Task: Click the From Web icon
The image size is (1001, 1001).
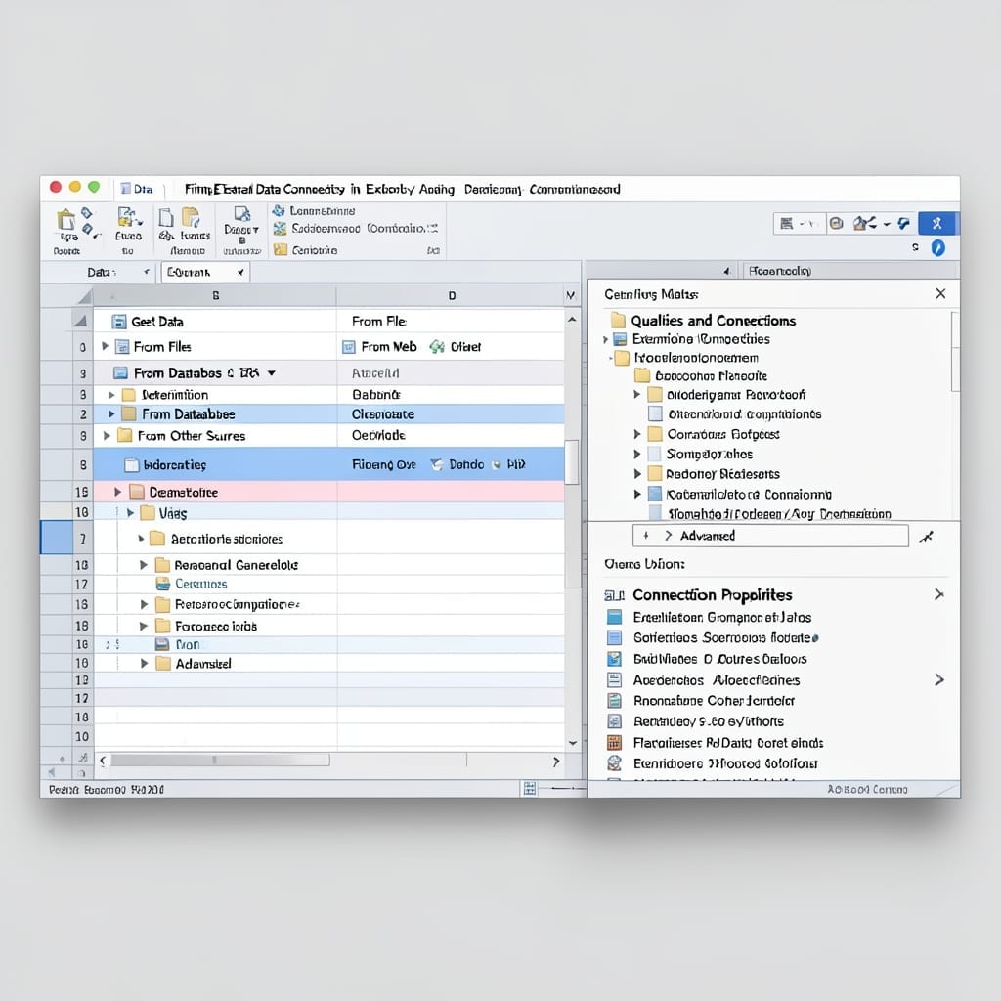Action: click(x=349, y=347)
